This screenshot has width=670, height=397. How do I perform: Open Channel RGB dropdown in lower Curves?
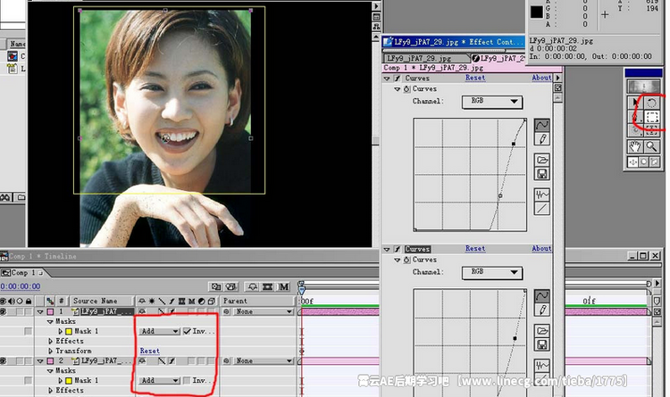492,272
